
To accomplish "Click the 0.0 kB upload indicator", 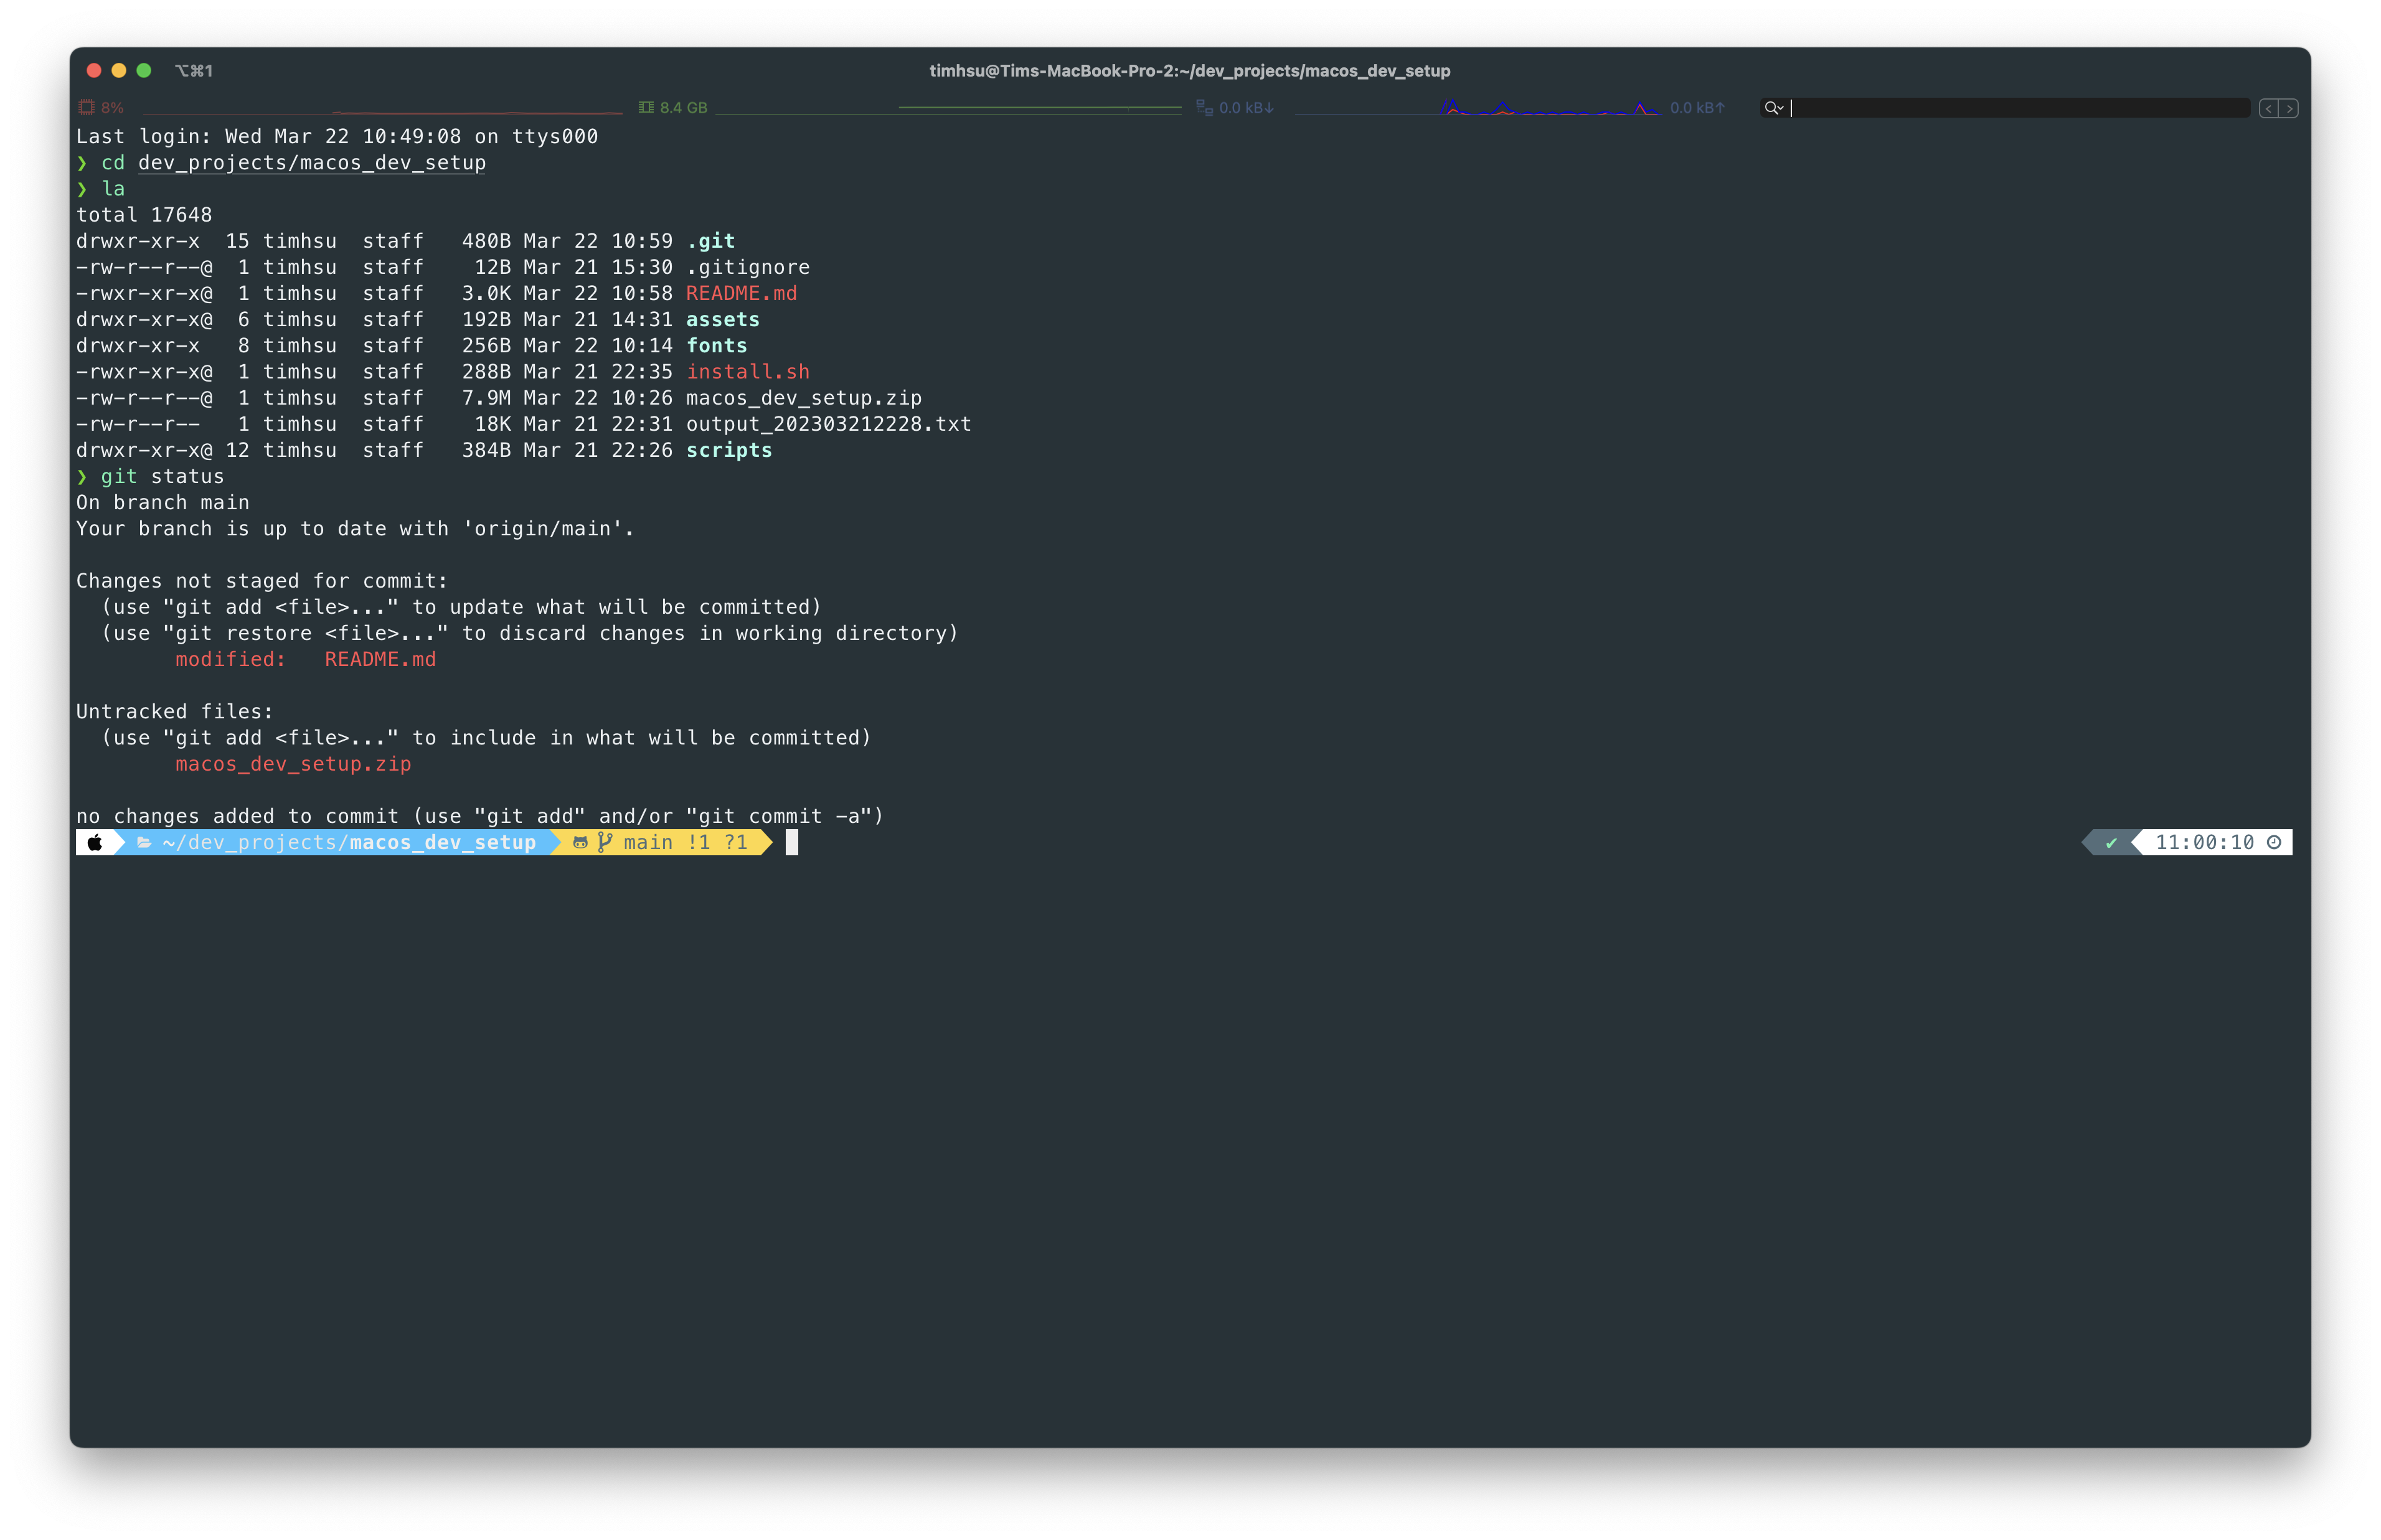I will [x=1697, y=108].
